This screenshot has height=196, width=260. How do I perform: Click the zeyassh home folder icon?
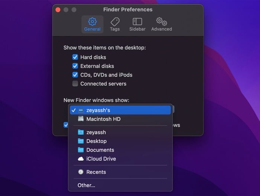81,132
